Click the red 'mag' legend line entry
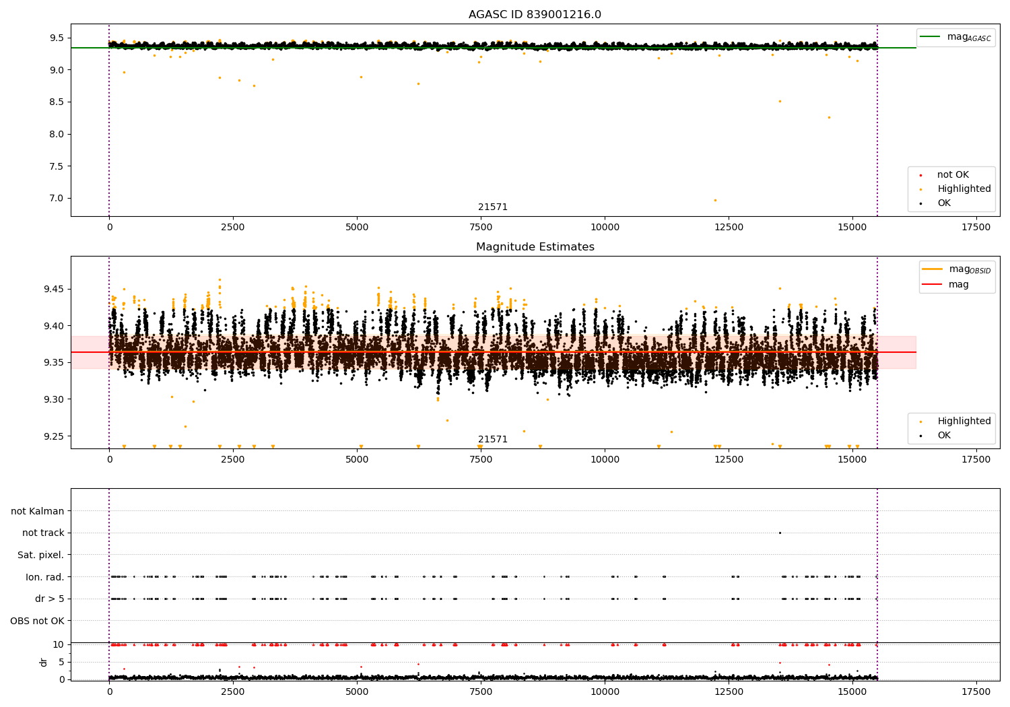 (932, 285)
